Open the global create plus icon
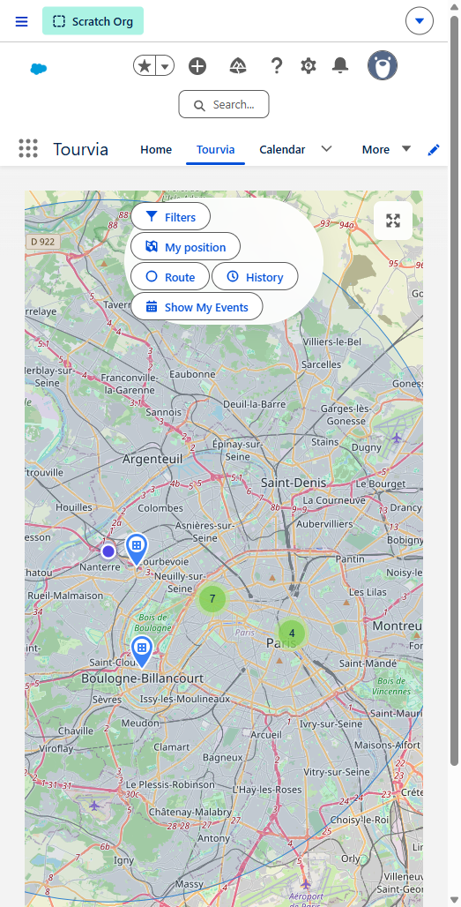Image resolution: width=461 pixels, height=907 pixels. 197,66
